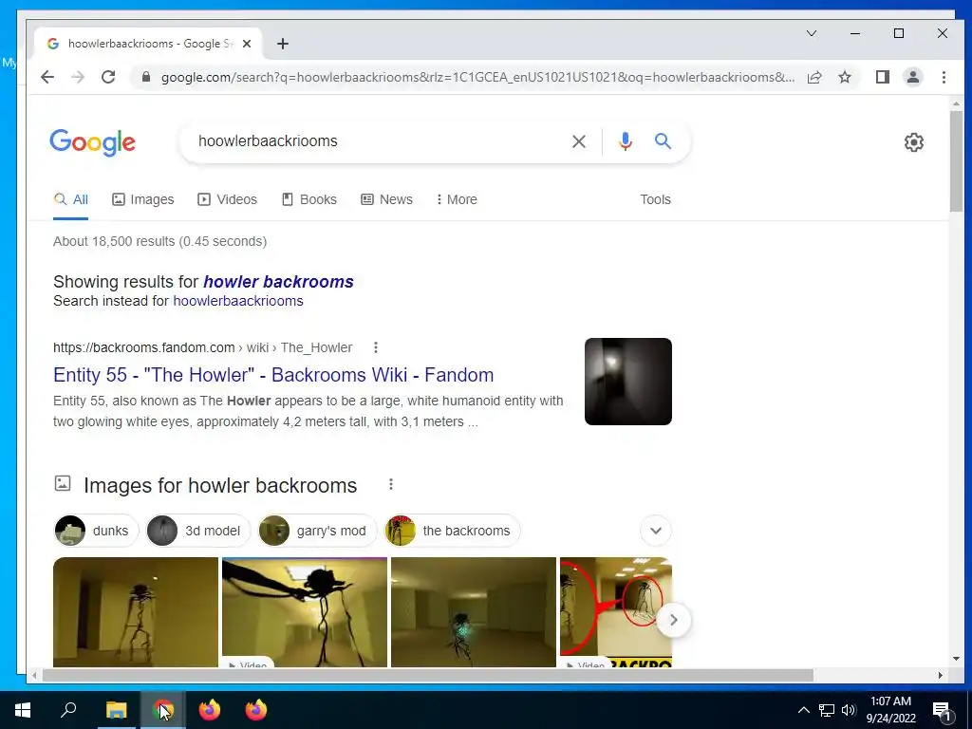Submit the search with the magnifier icon
Screen dimensions: 972x729
(x=663, y=141)
